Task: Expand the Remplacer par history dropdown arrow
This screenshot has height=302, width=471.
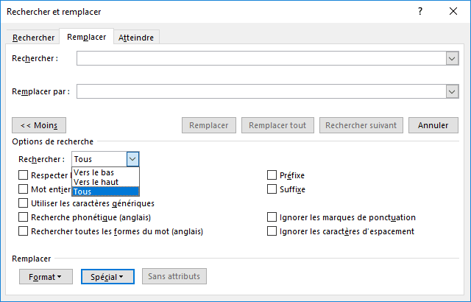Action: click(452, 91)
